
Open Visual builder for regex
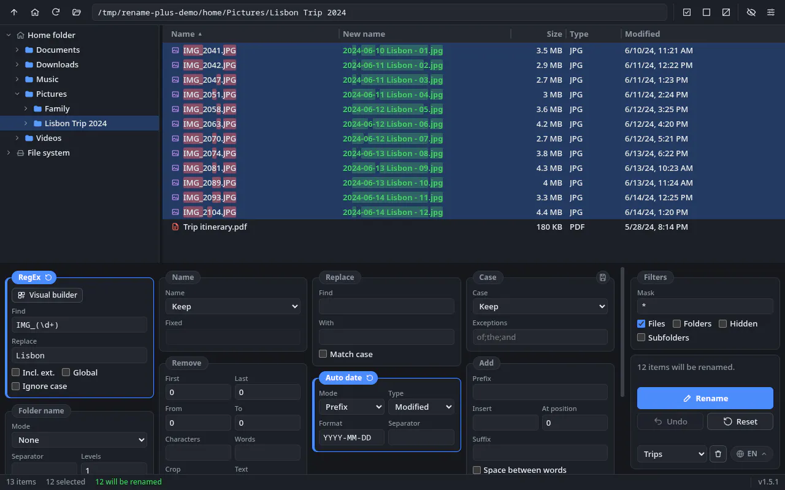[47, 295]
